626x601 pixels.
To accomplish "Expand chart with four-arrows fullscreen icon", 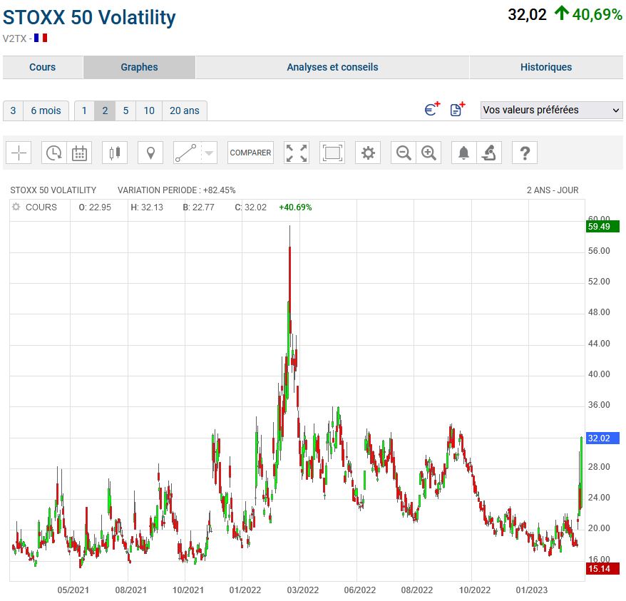I will tap(297, 153).
